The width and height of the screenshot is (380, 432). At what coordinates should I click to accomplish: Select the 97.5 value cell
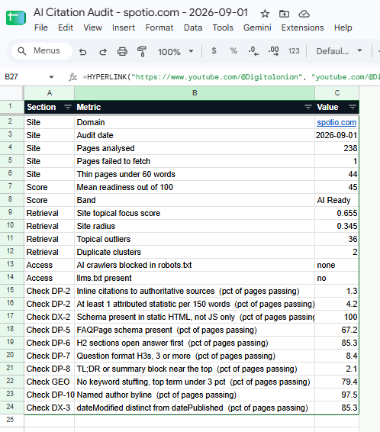tap(337, 395)
